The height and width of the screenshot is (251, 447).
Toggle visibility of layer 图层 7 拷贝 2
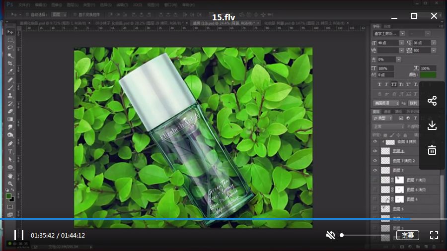coord(375,161)
